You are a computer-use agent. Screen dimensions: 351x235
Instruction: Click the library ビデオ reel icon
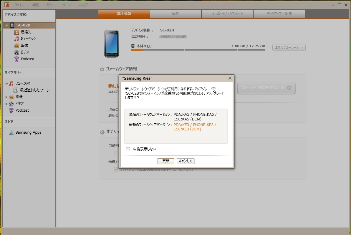pos(11,104)
